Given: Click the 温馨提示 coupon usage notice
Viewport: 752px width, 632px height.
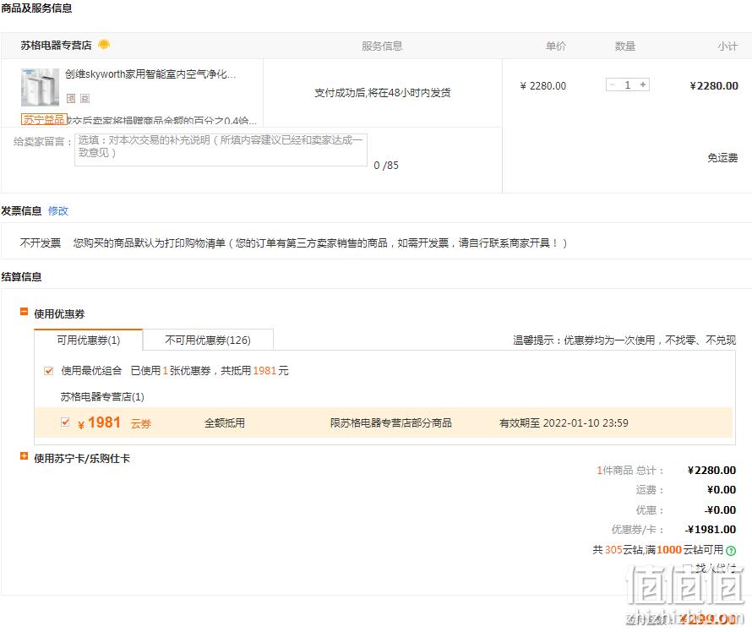Looking at the screenshot, I should pos(624,340).
